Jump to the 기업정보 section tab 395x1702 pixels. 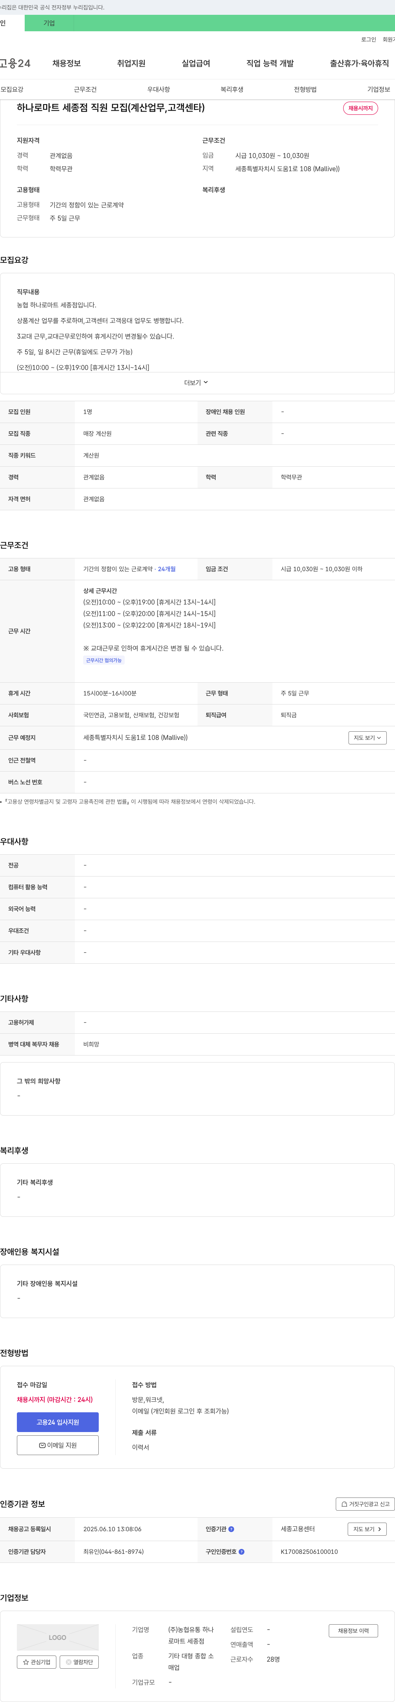[379, 89]
